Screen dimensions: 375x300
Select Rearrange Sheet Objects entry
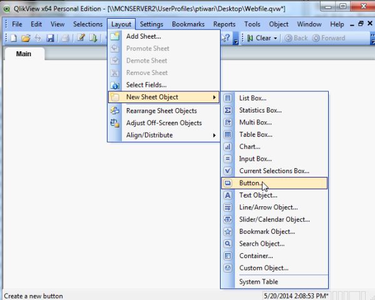click(x=164, y=111)
